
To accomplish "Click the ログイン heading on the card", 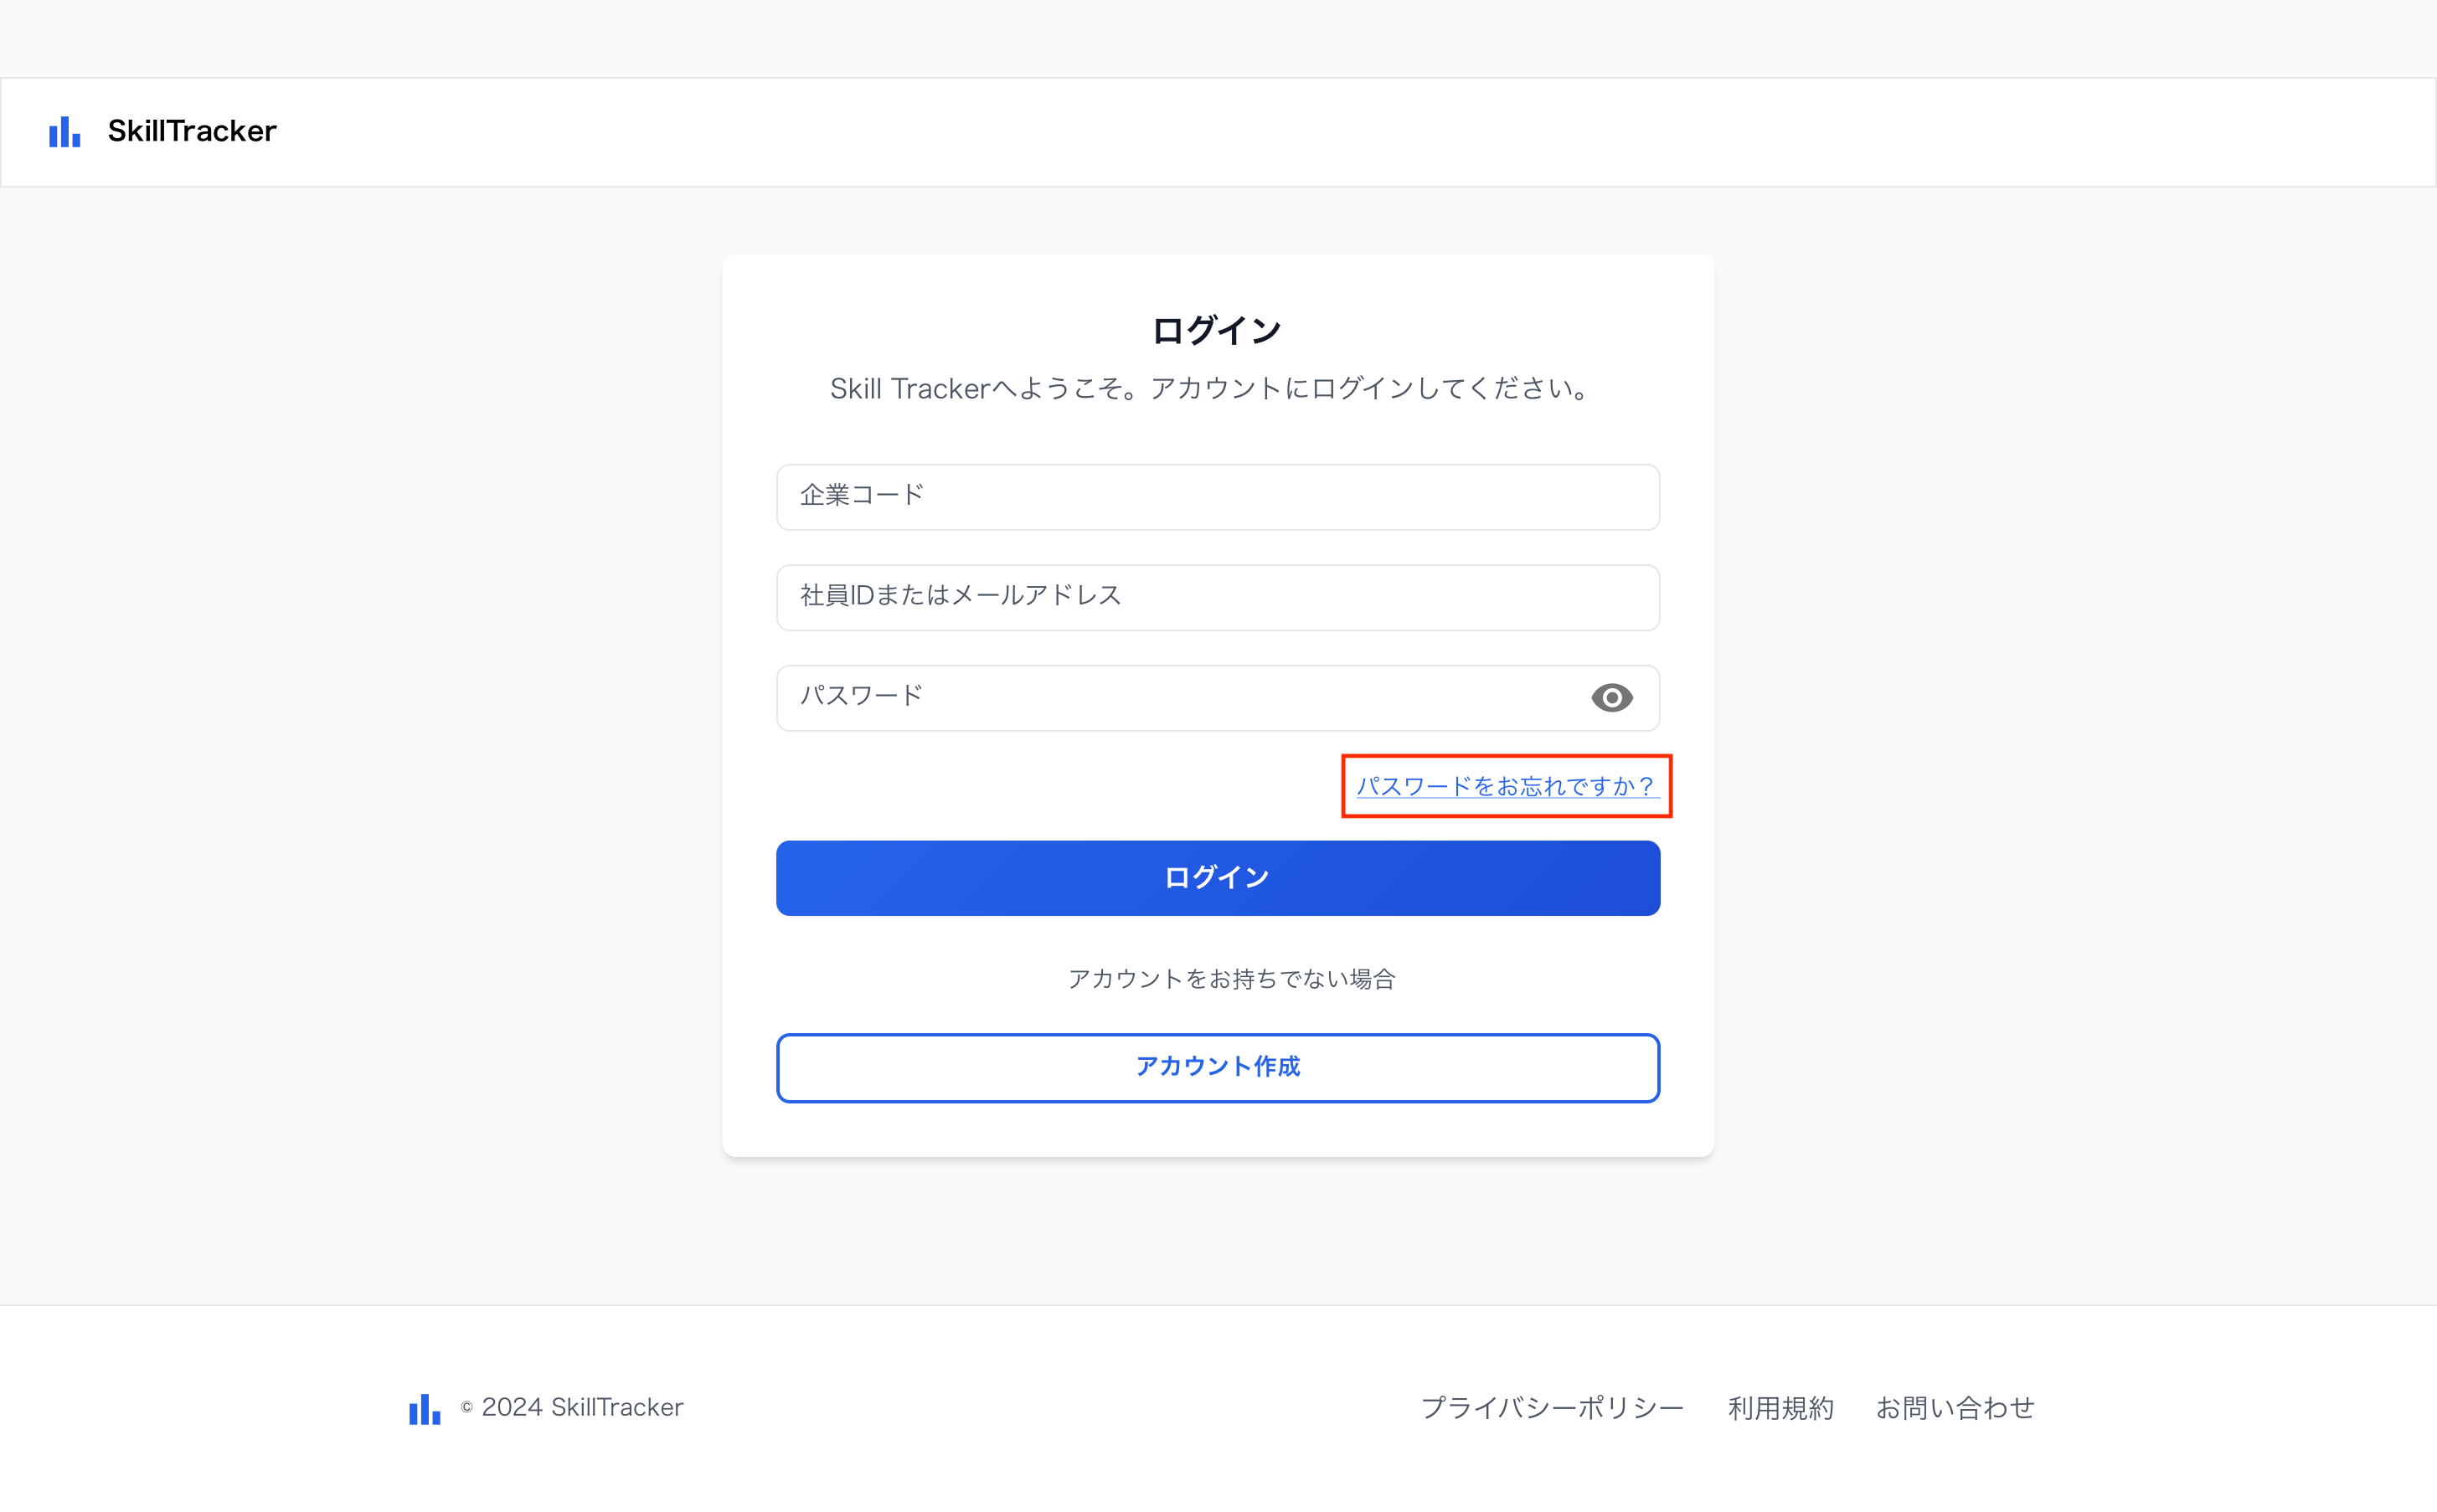I will pyautogui.click(x=1217, y=328).
